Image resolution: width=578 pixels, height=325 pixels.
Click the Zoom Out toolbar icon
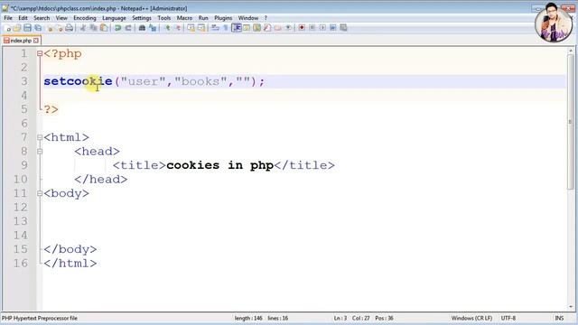(177, 28)
